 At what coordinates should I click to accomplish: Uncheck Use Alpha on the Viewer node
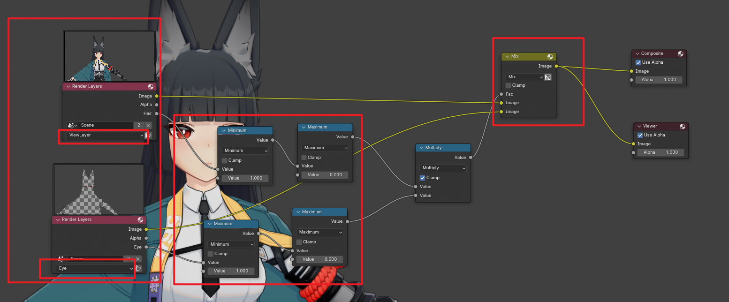[640, 135]
